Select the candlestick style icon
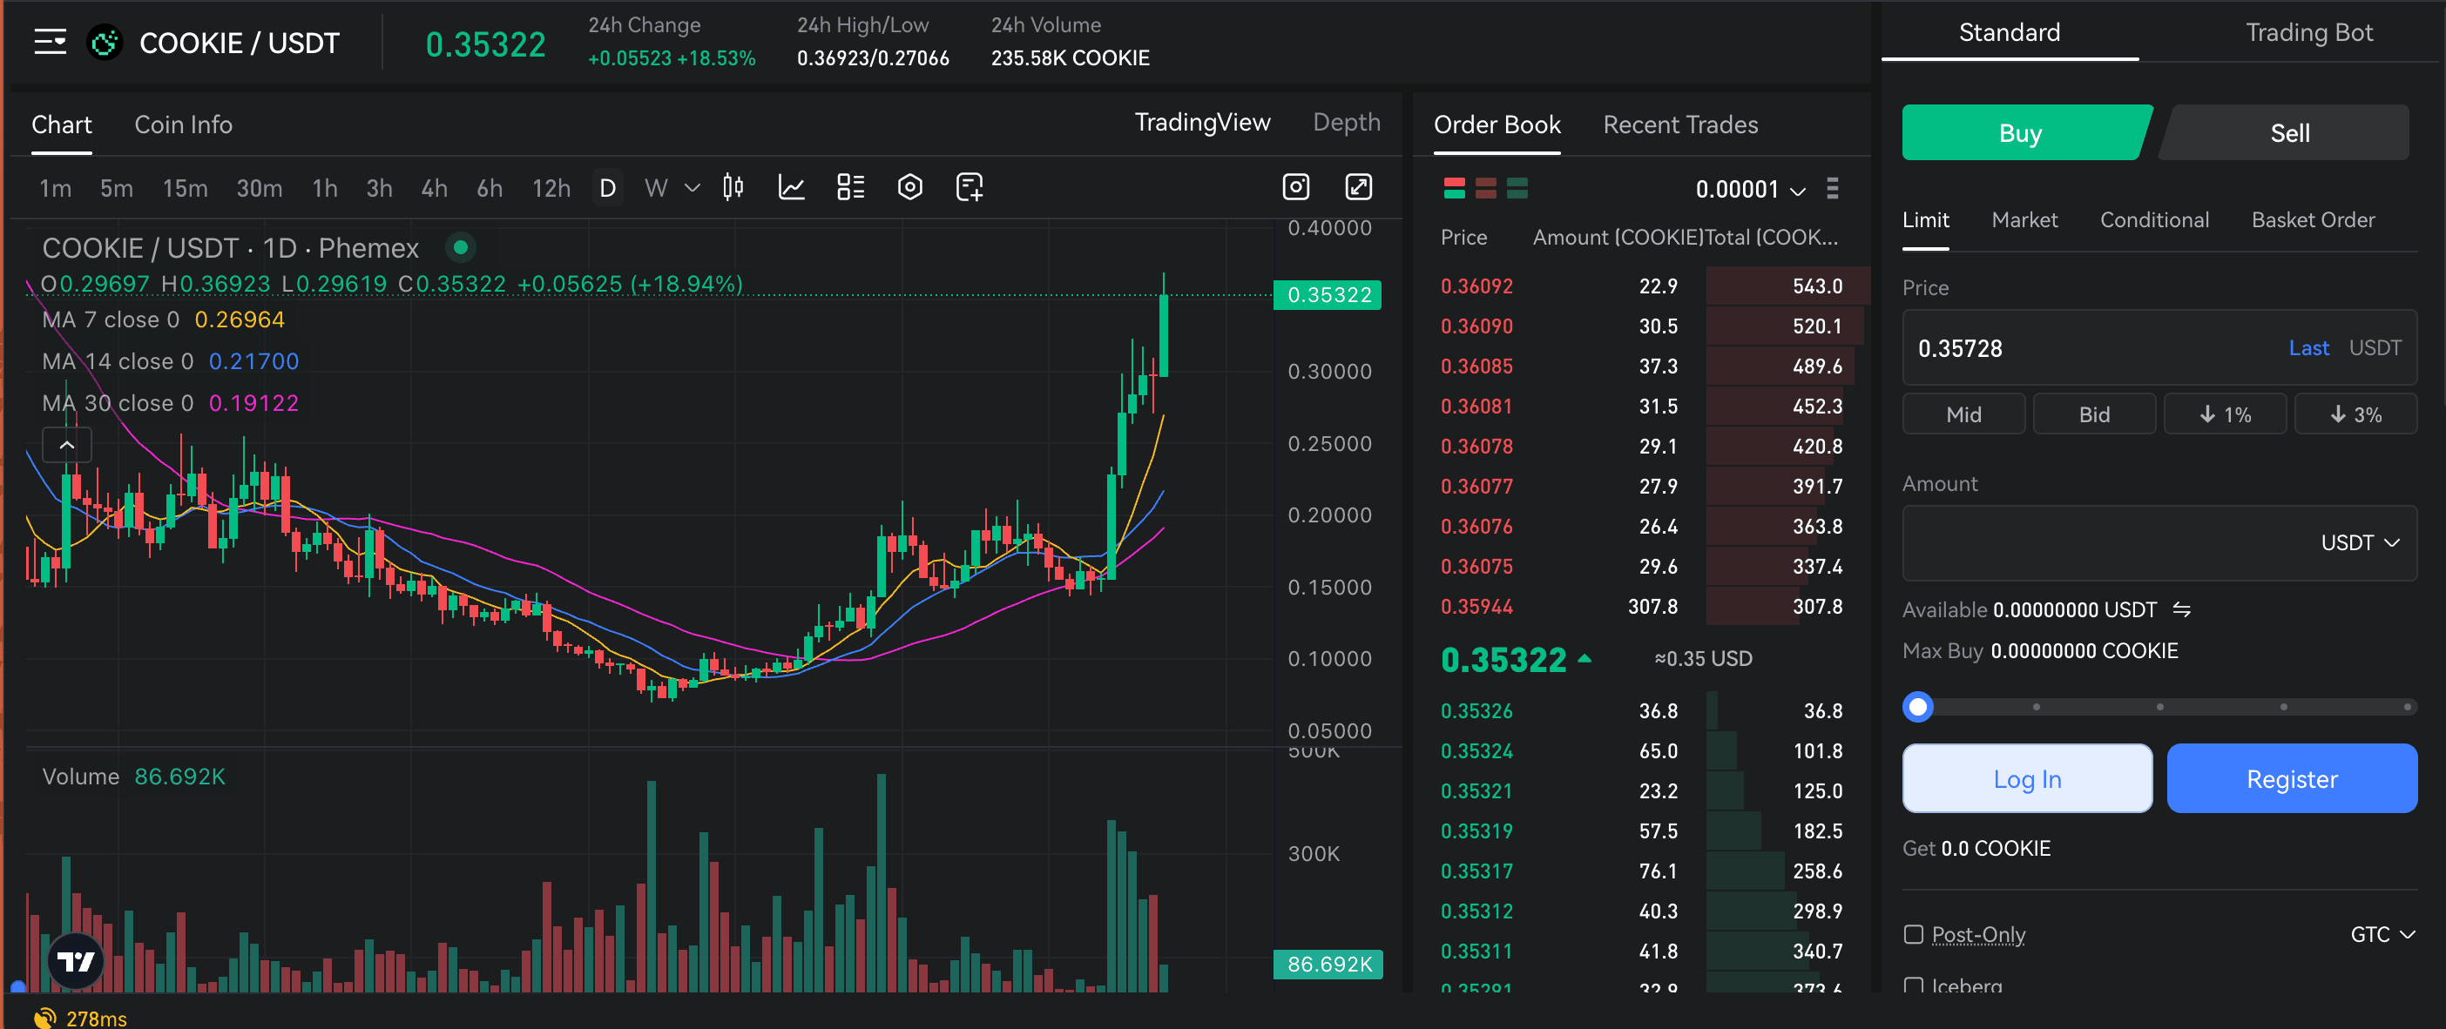This screenshot has width=2446, height=1029. pos(732,187)
